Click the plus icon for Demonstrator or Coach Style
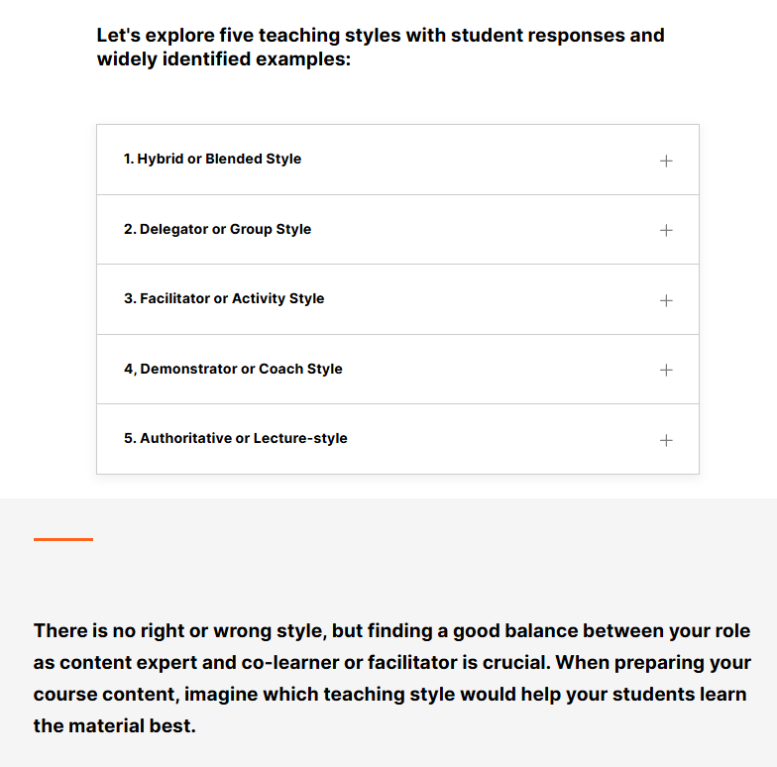 point(666,370)
